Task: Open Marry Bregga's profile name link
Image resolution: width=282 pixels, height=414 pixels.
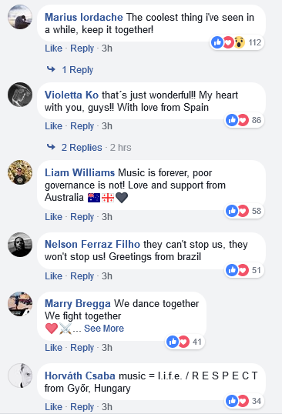Action: click(x=78, y=304)
